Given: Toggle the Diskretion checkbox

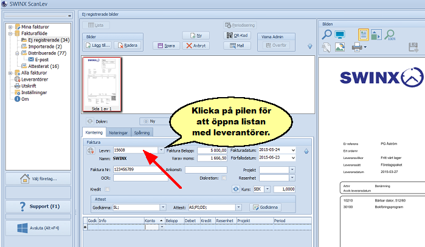Looking at the screenshot, I should [224, 178].
